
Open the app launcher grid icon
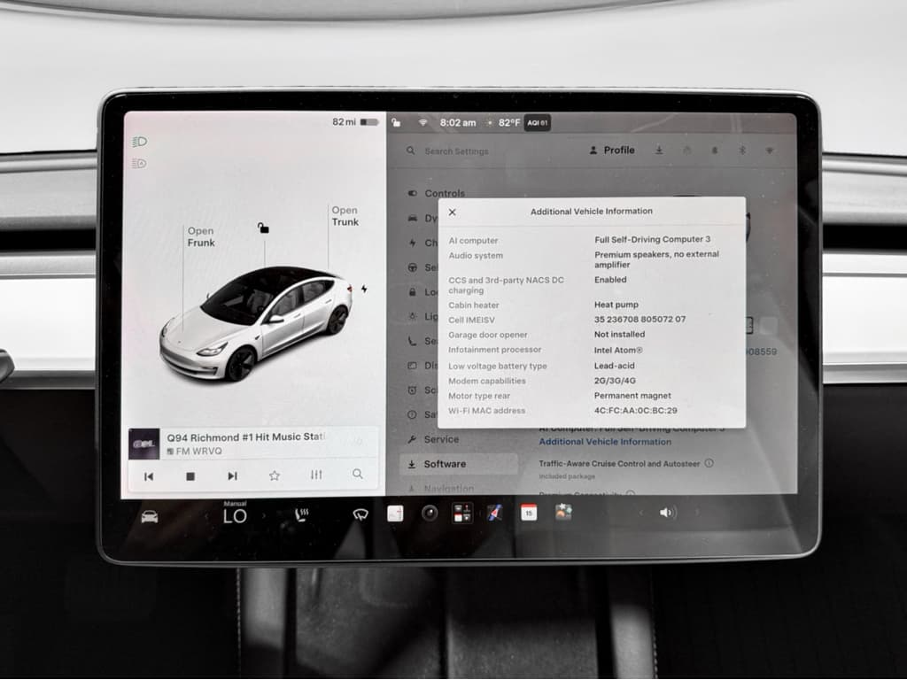click(x=462, y=513)
